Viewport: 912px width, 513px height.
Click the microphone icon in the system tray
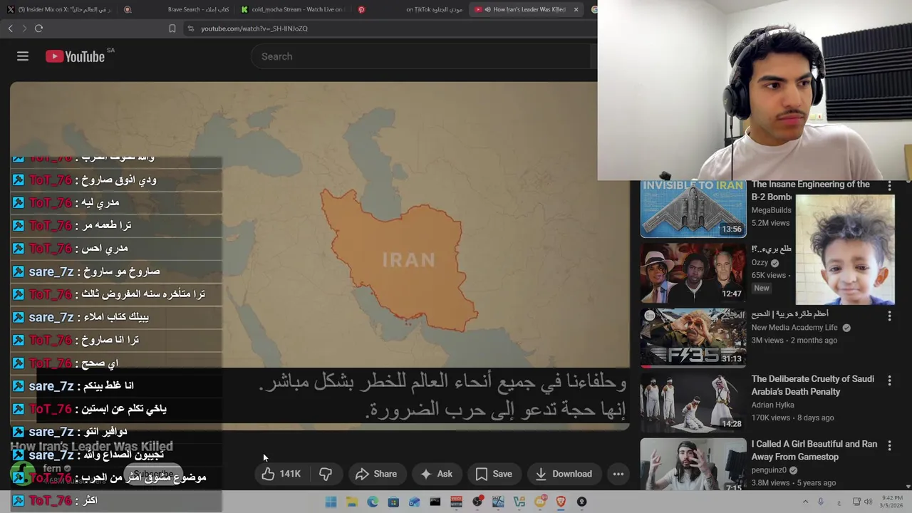(x=821, y=502)
